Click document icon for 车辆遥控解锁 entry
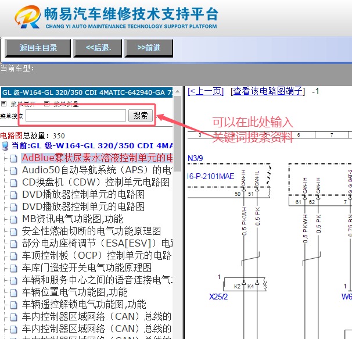The image size is (352, 339). tap(14, 305)
